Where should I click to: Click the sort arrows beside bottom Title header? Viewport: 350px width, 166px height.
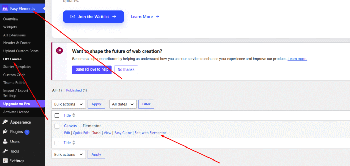pyautogui.click(x=74, y=143)
